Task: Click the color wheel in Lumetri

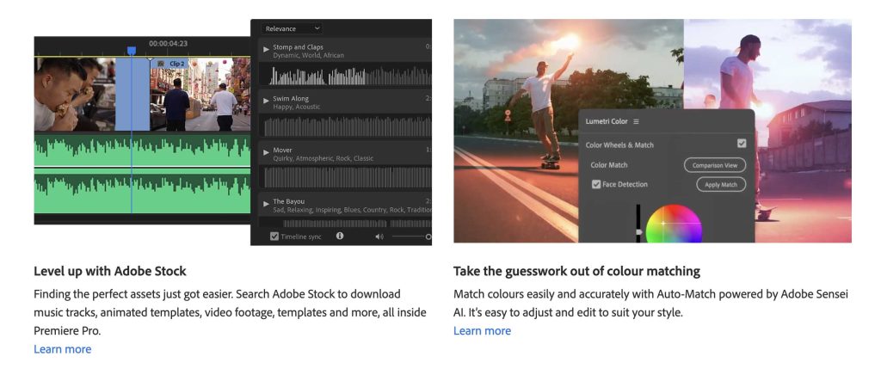Action: [x=674, y=224]
